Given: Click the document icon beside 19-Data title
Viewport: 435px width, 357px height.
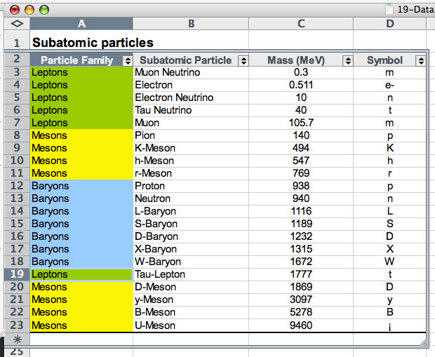Looking at the screenshot, I should click(389, 9).
